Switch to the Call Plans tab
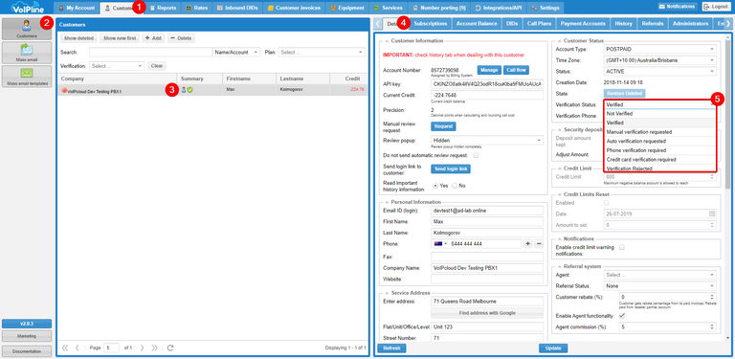Viewport: 735px width, 359px height. point(539,23)
